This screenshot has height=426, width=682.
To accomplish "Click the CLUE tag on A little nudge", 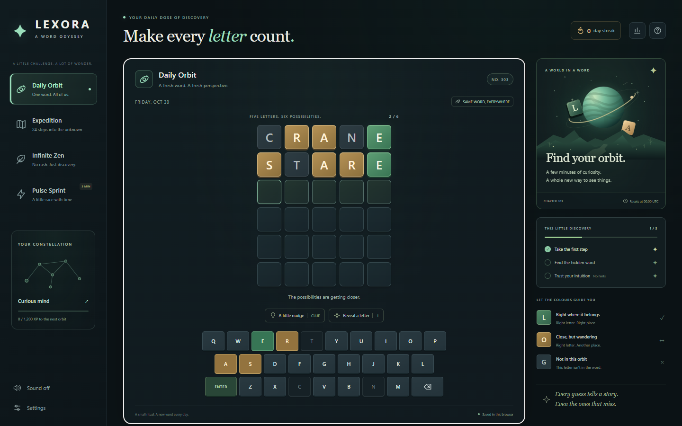I will click(315, 316).
